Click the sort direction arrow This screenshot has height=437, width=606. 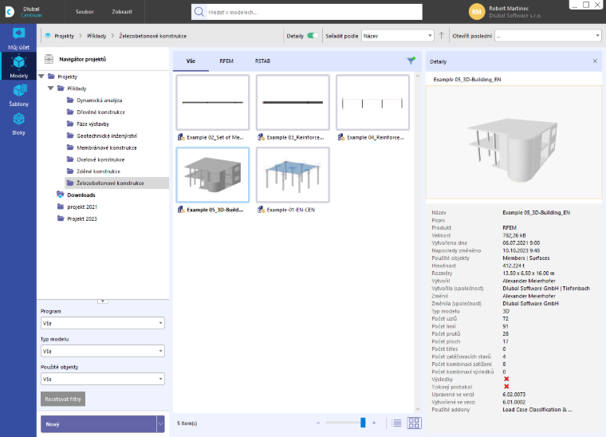(x=442, y=36)
